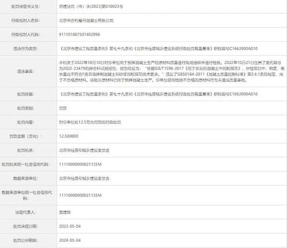Click the regulation text in the 违法行为类型 row
The width and height of the screenshot is (287, 248).
click(x=159, y=49)
